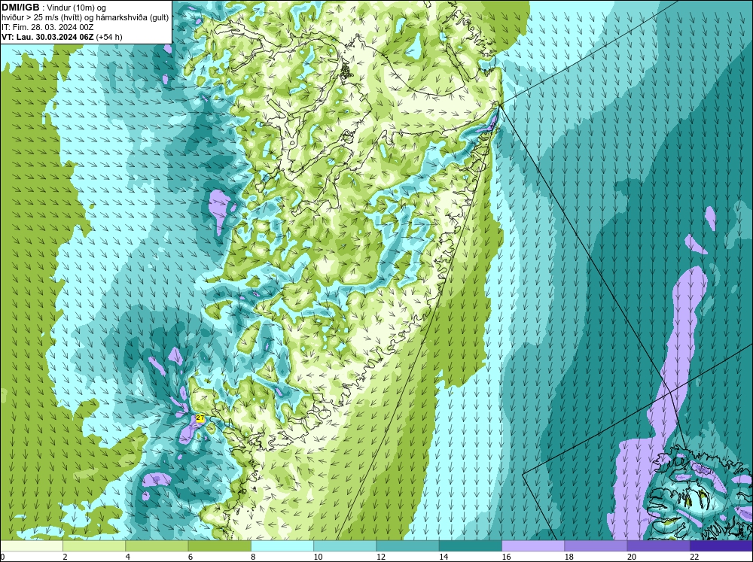Viewport: 753px width, 562px height.
Task: Click the "IT: Fim. 28. 03. 2024 00Z" line
Action: pyautogui.click(x=47, y=27)
